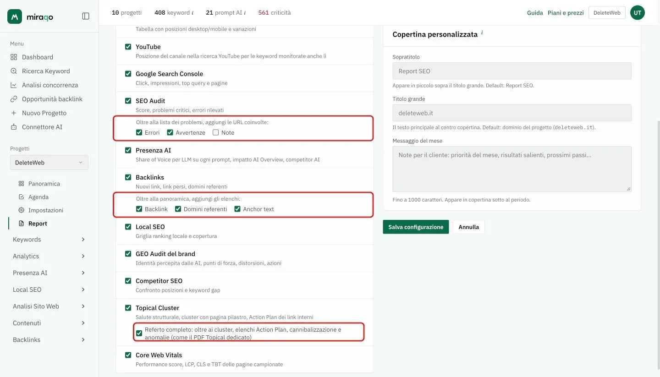The width and height of the screenshot is (660, 377).
Task: Open Dashboard from the menu
Action: tap(38, 57)
